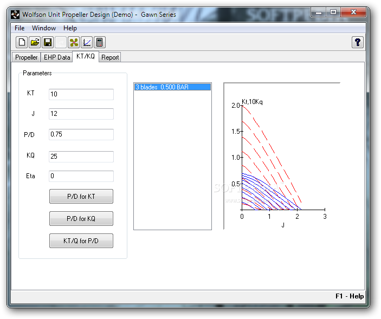
Task: Open the Help menu
Action: tap(70, 28)
